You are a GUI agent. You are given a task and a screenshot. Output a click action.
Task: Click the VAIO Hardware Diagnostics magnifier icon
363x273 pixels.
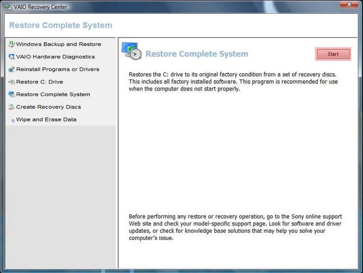[x=12, y=57]
